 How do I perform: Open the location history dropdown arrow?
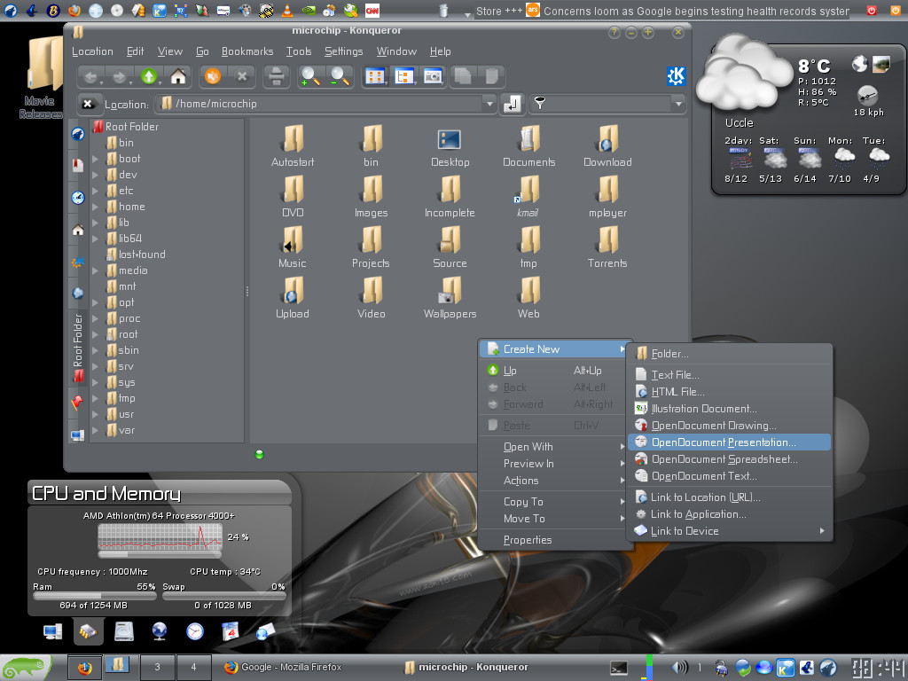pos(489,105)
